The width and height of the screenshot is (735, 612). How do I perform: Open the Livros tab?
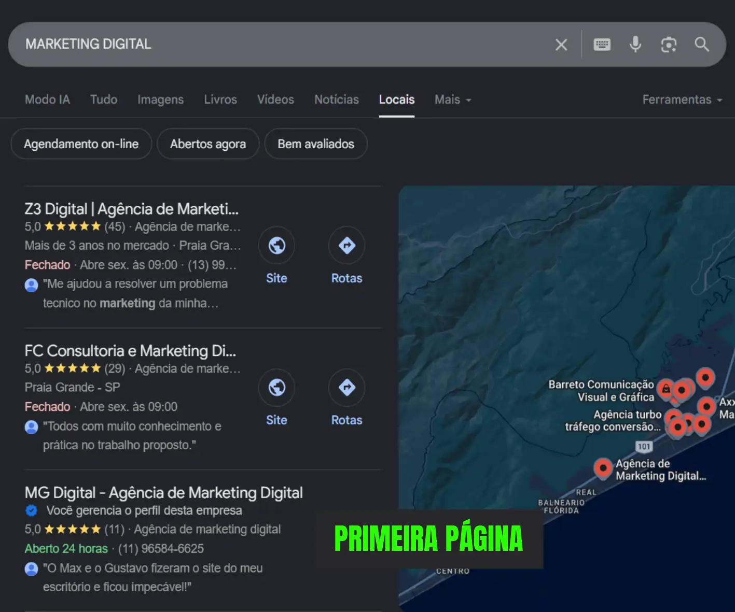point(220,99)
